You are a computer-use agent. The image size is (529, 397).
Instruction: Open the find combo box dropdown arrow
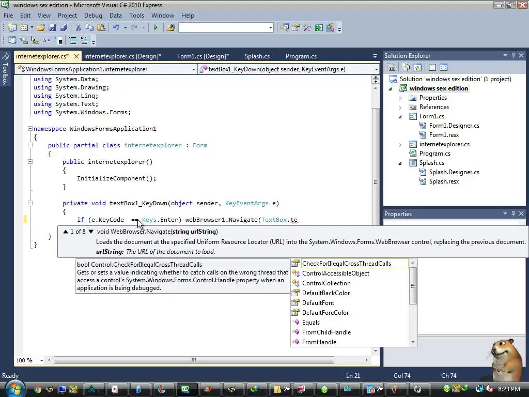coord(271,28)
